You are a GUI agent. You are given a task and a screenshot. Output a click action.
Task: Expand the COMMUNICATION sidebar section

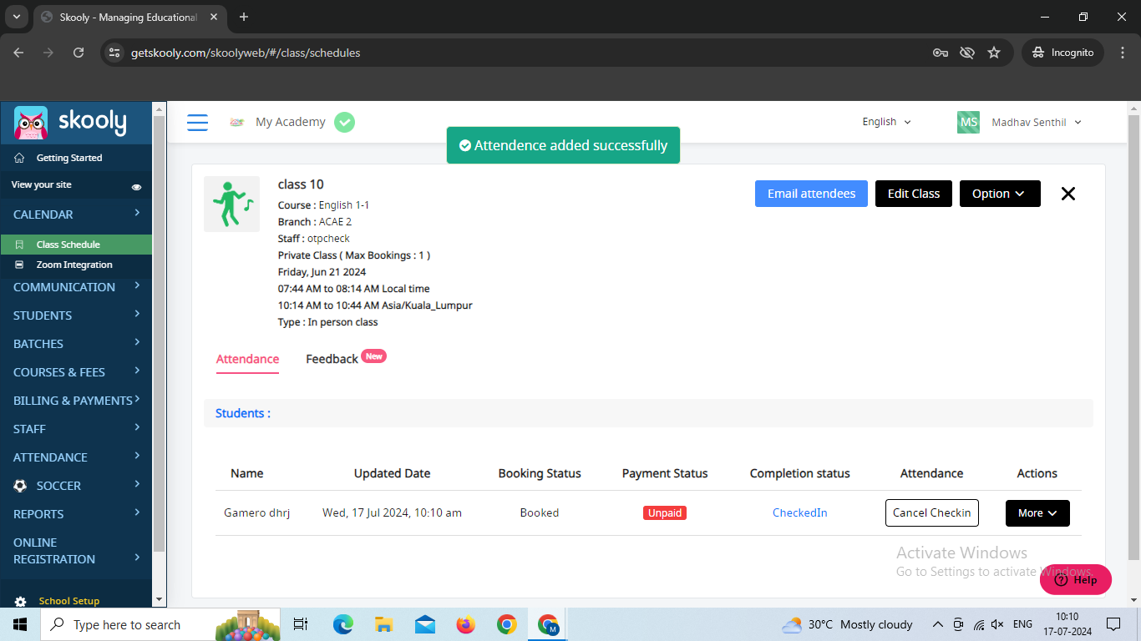tap(76, 287)
